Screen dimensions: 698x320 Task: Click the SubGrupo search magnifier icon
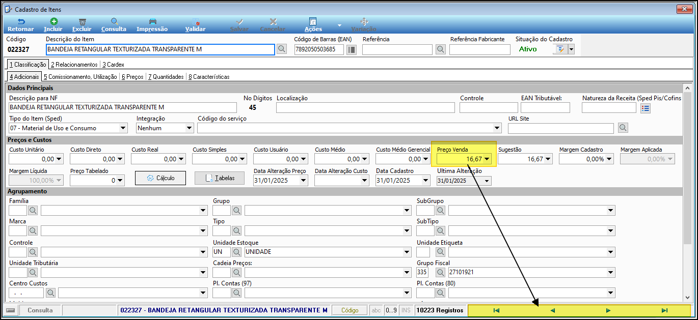point(440,210)
